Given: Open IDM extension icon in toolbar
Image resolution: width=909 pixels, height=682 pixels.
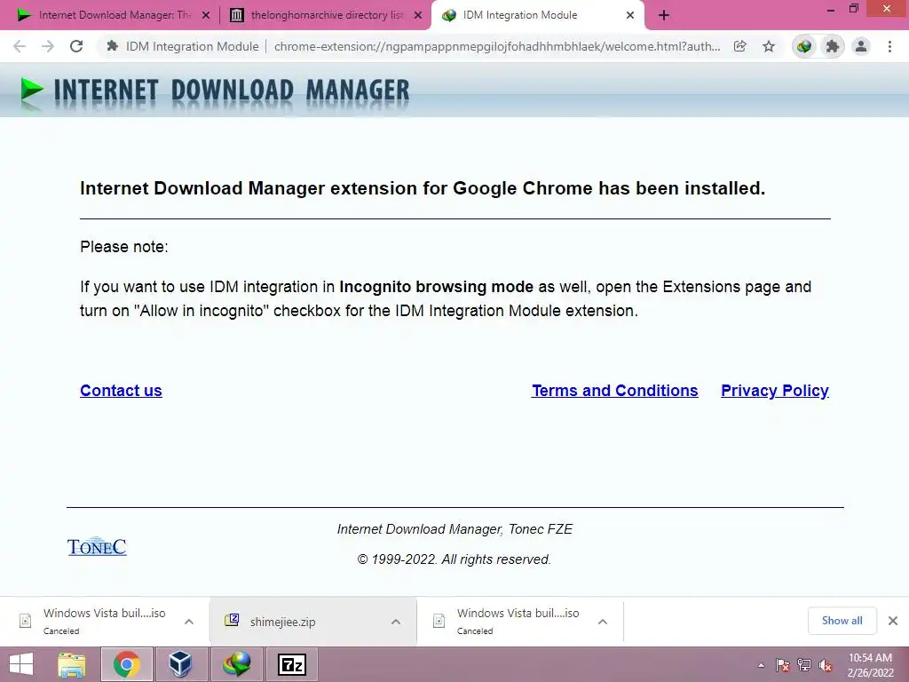Looking at the screenshot, I should pyautogui.click(x=804, y=46).
